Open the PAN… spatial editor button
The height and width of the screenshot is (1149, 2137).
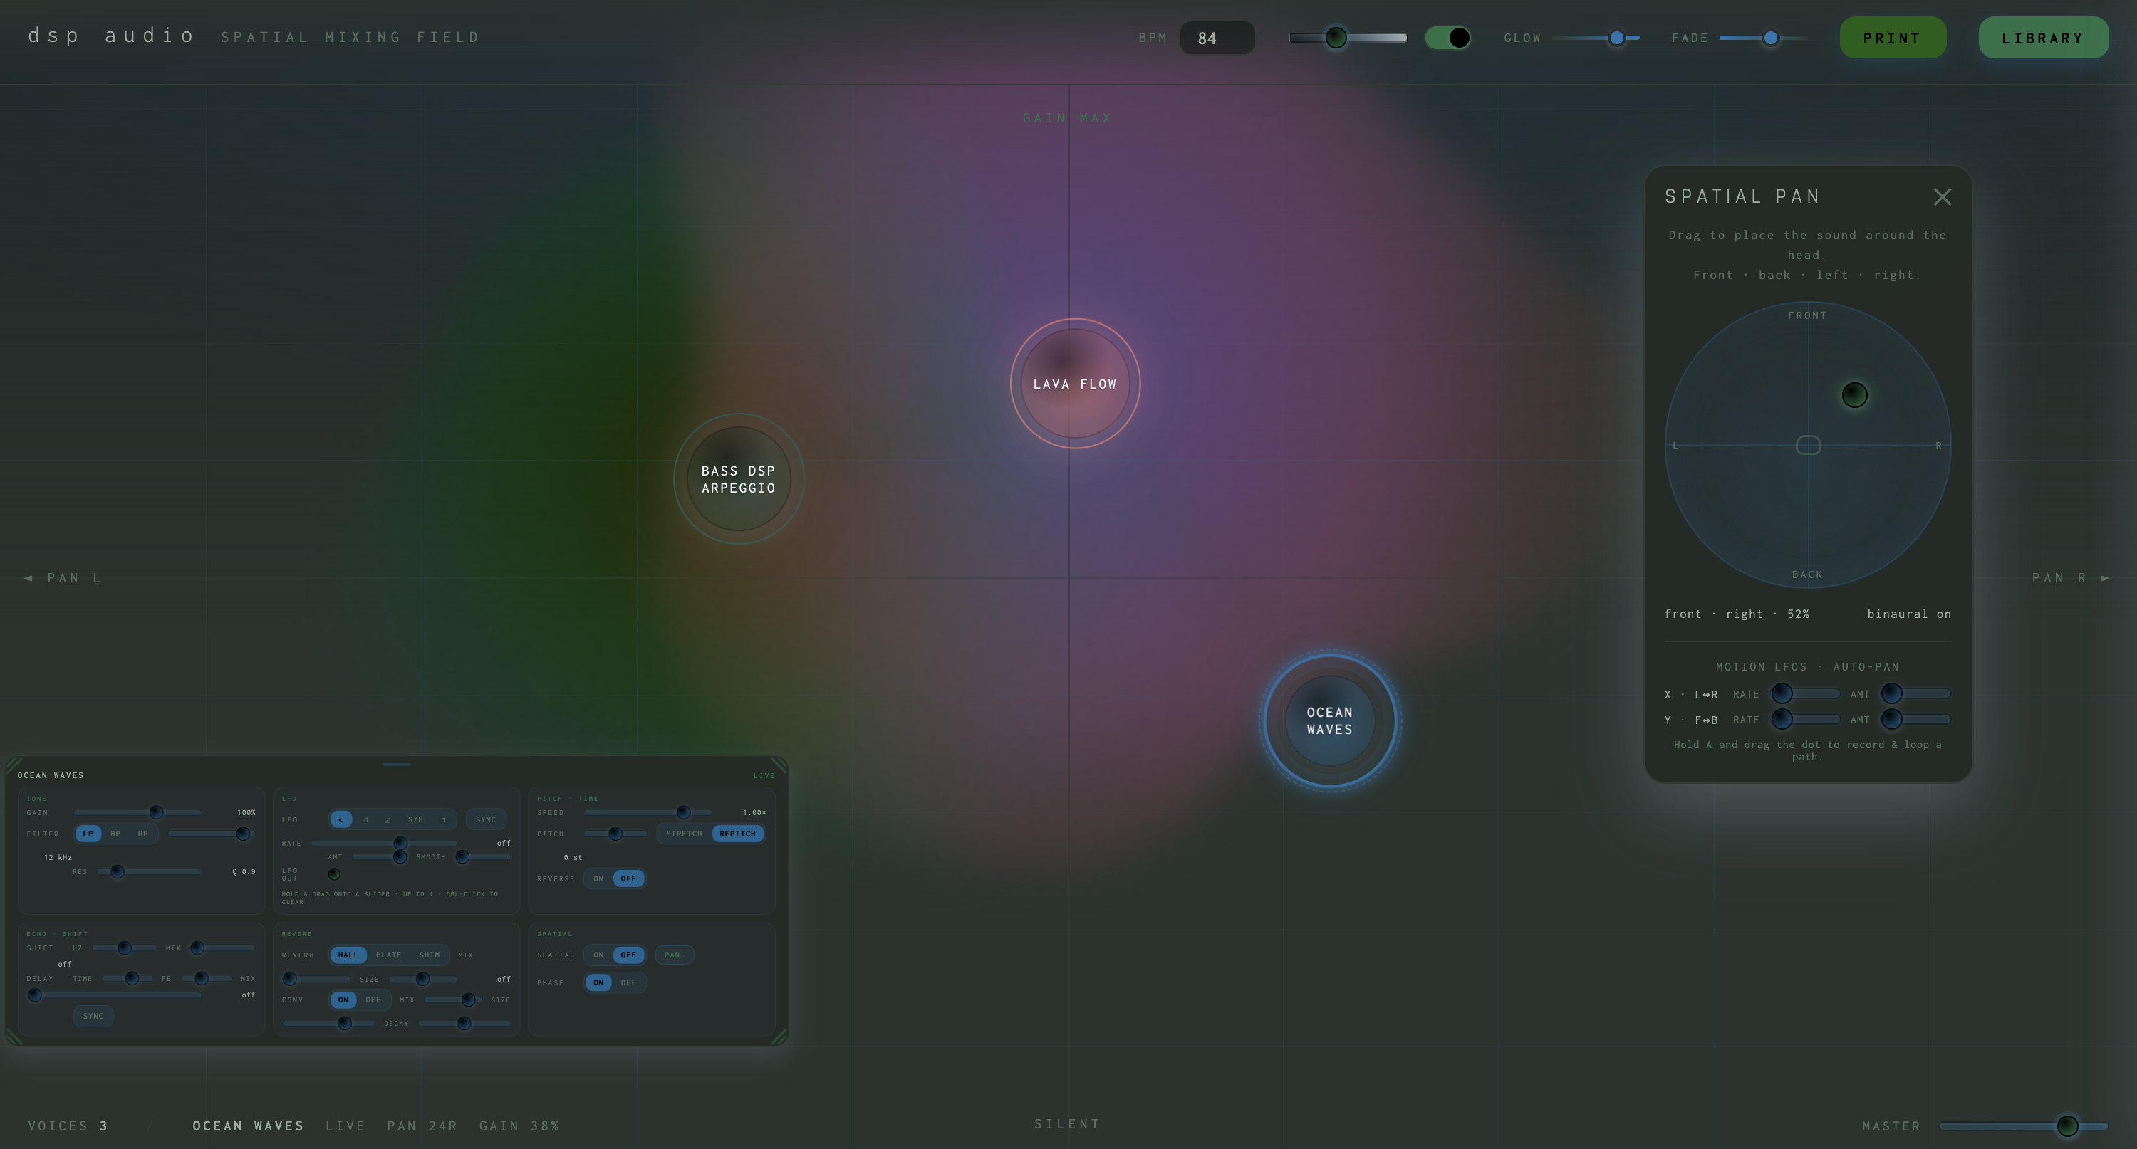point(675,955)
